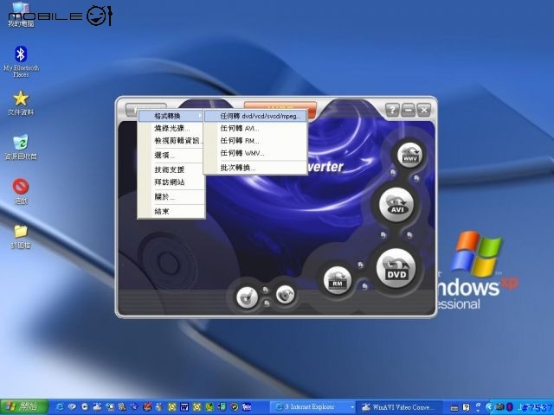Viewport: 554px width, 415px height.
Task: Click the Internet Explorer quick launch icon
Action: click(60, 407)
